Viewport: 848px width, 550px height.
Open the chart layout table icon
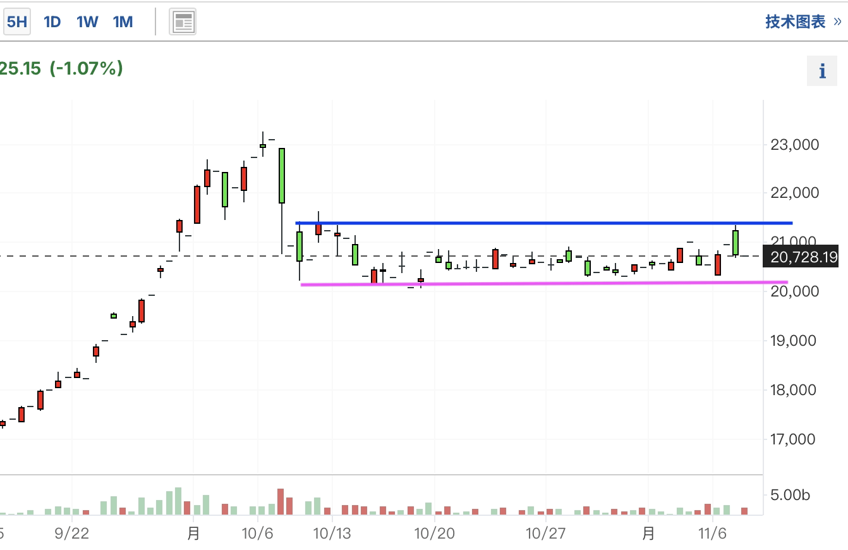click(183, 22)
